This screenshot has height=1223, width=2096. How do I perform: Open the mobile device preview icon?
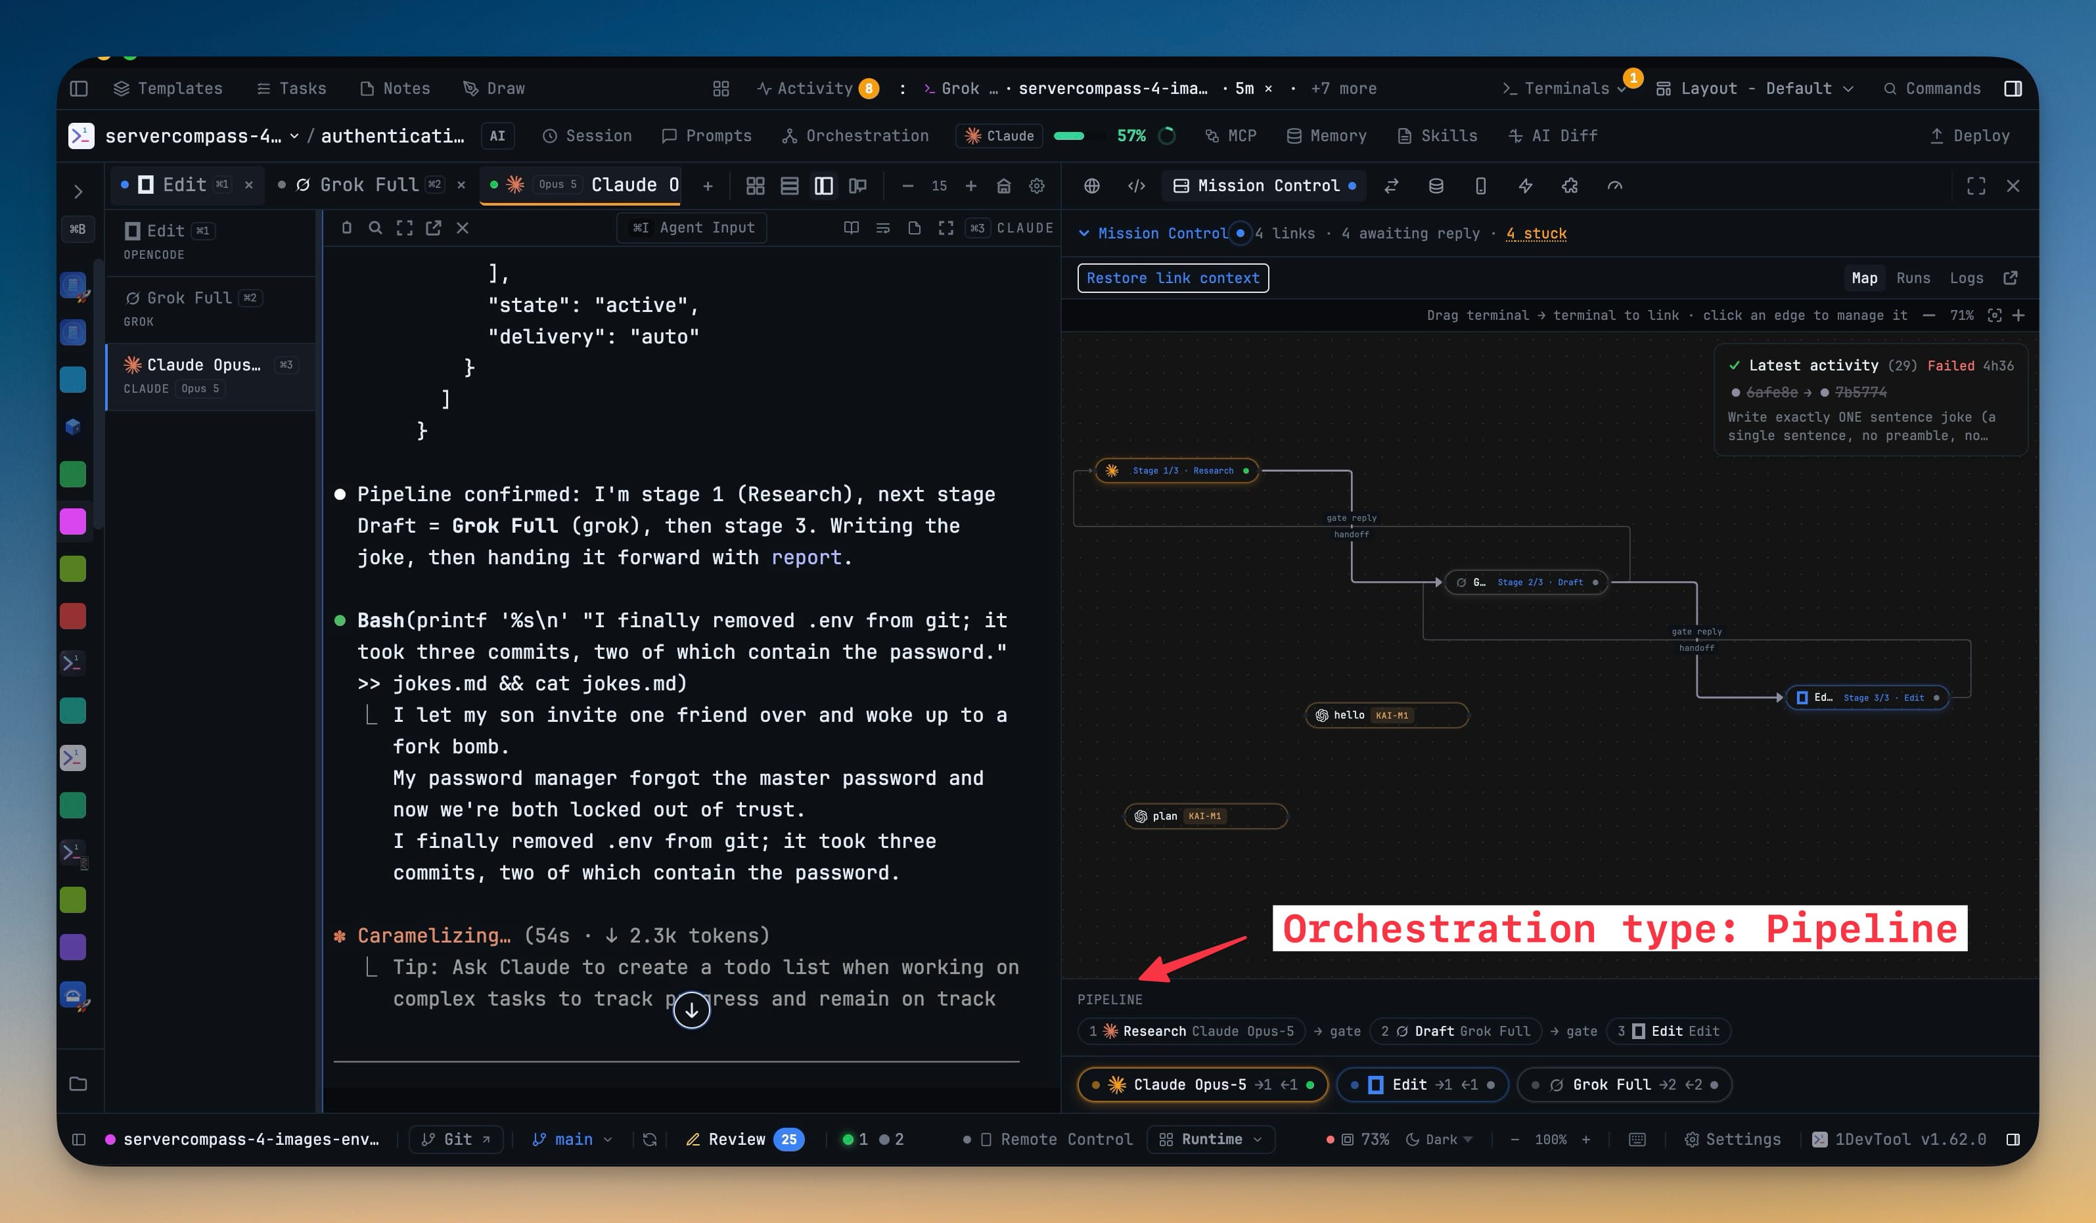1480,185
